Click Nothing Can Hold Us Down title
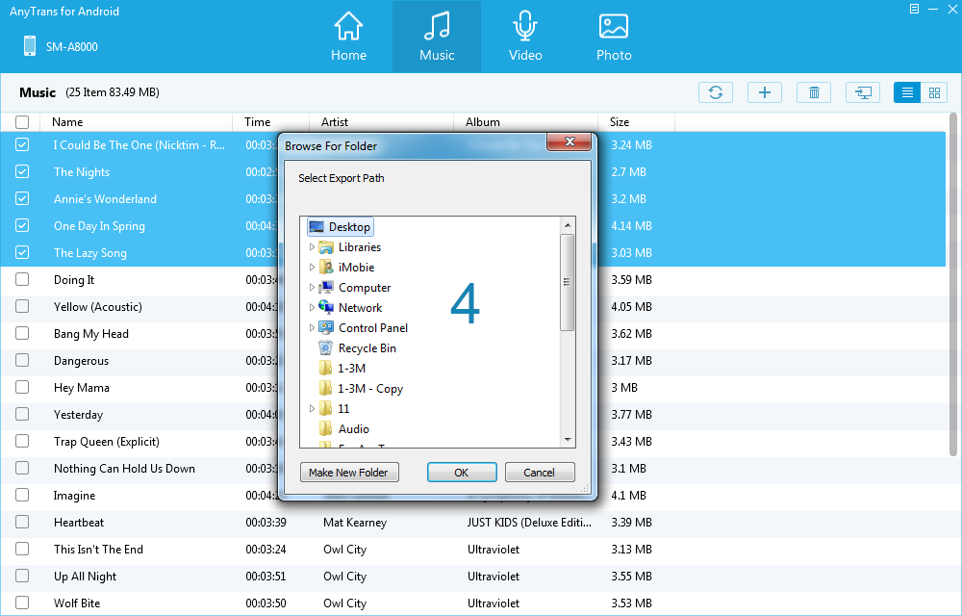Image resolution: width=962 pixels, height=616 pixels. (x=124, y=469)
